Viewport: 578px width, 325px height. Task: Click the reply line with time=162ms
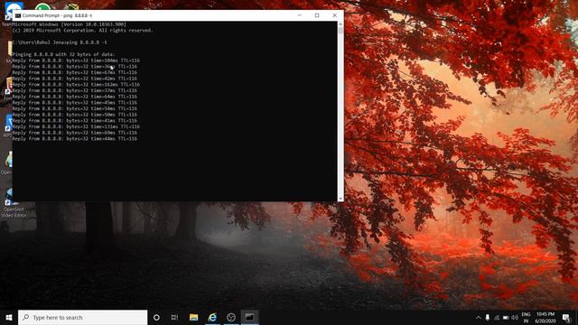76,84
